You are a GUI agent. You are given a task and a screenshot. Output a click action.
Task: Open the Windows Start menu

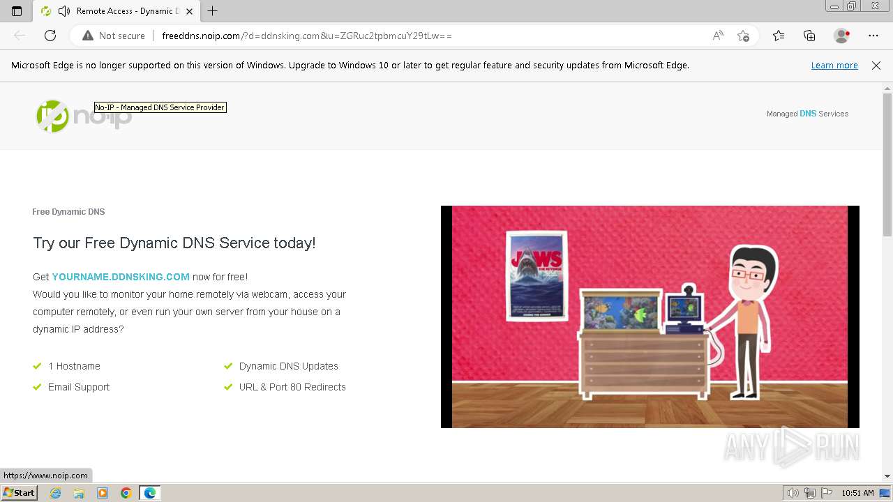pos(19,493)
